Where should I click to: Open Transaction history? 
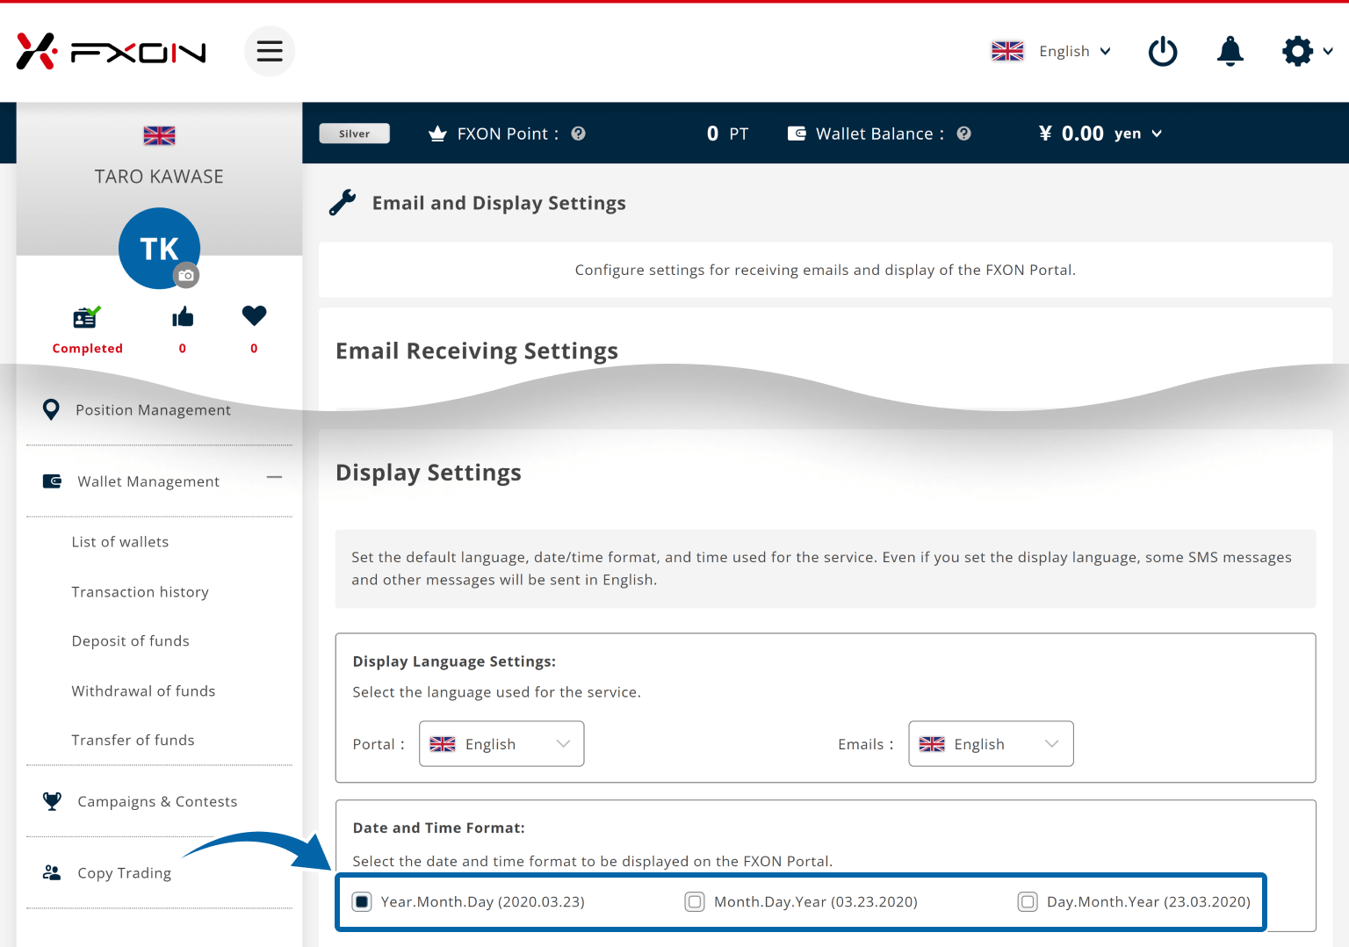point(141,592)
